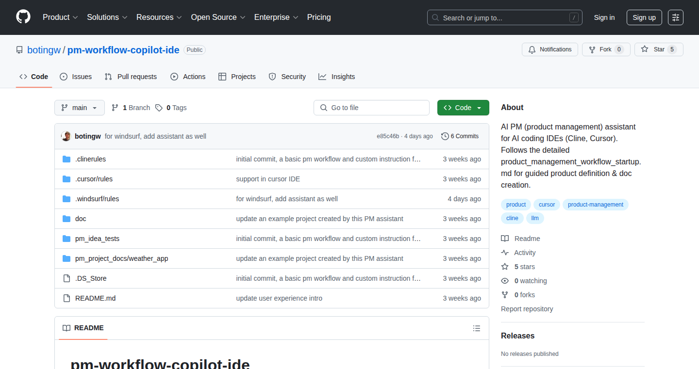Viewport: 699px width, 369px height.
Task: Click the Sign in link
Action: 604,17
